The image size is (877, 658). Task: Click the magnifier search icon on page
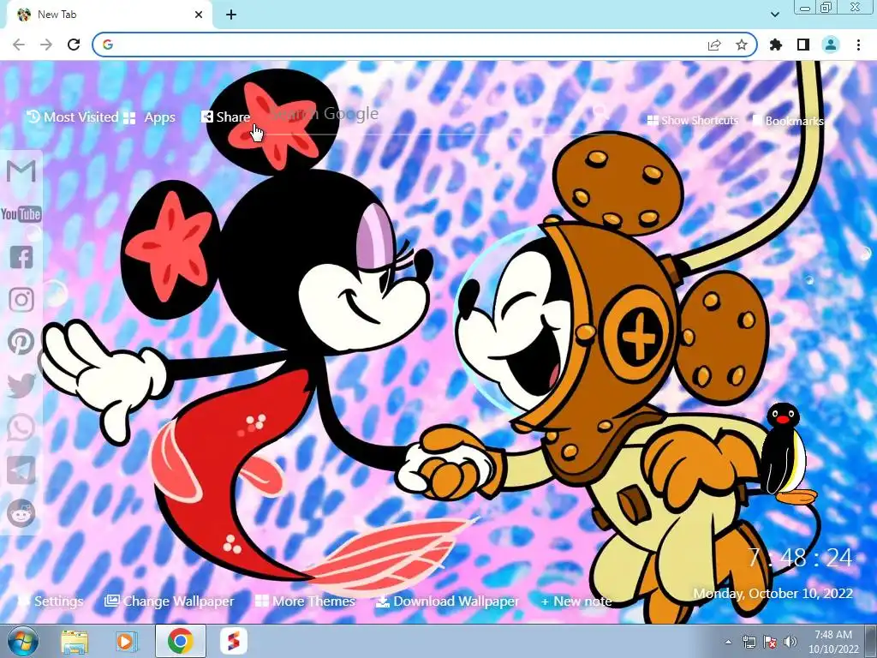[x=601, y=112]
